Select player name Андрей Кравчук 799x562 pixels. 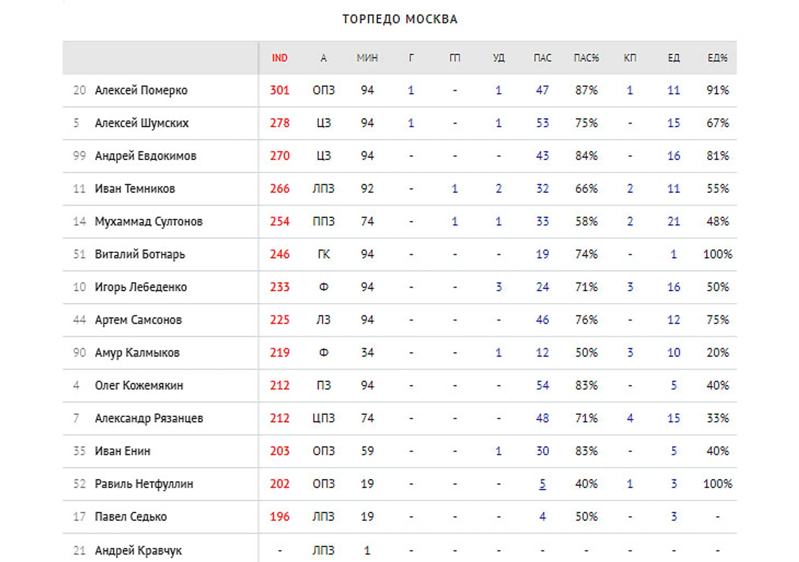138,551
